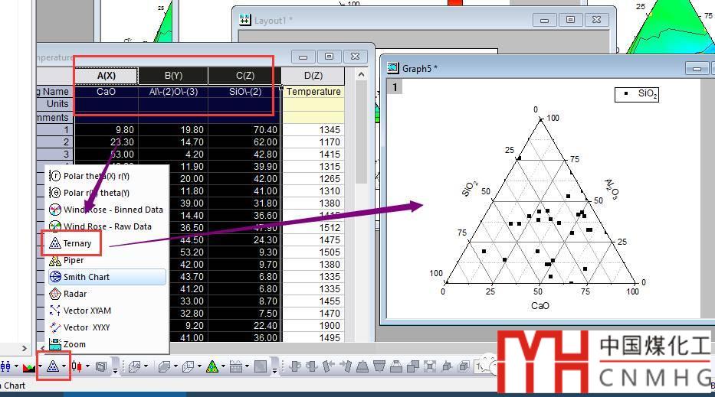Image resolution: width=715 pixels, height=397 pixels.
Task: Click layer 1 button in Graph5
Action: (x=395, y=87)
